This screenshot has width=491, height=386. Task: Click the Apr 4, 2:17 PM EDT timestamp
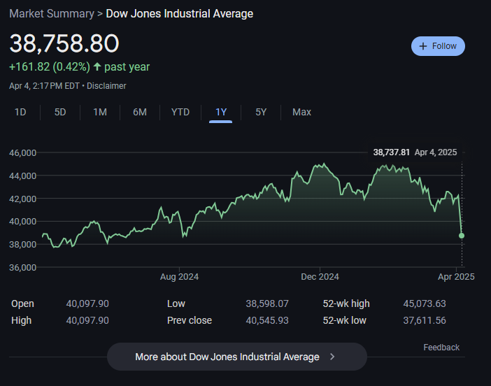(44, 86)
